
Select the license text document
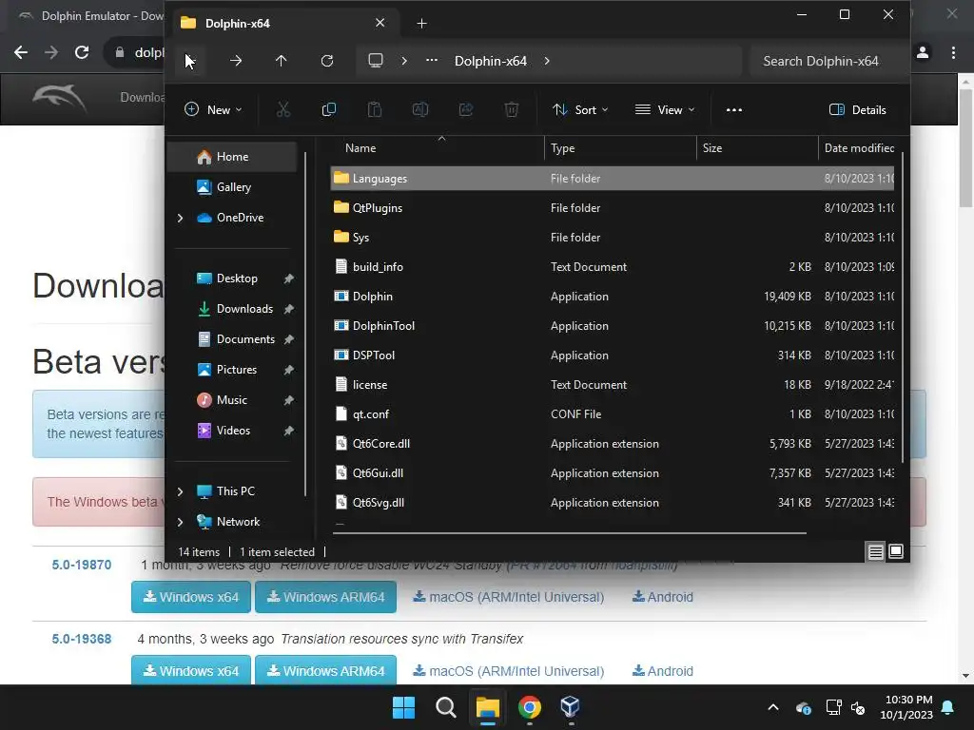pos(612,385)
